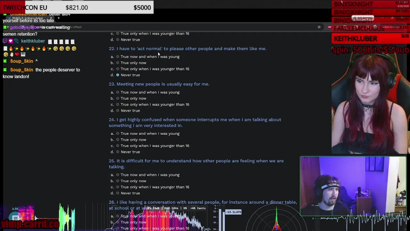The image size is (410, 231).
Task: Select 'Never true' for question 23
Action: pos(118,111)
